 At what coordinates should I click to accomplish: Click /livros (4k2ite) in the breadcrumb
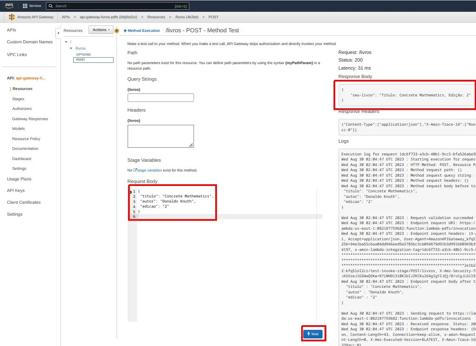(187, 17)
